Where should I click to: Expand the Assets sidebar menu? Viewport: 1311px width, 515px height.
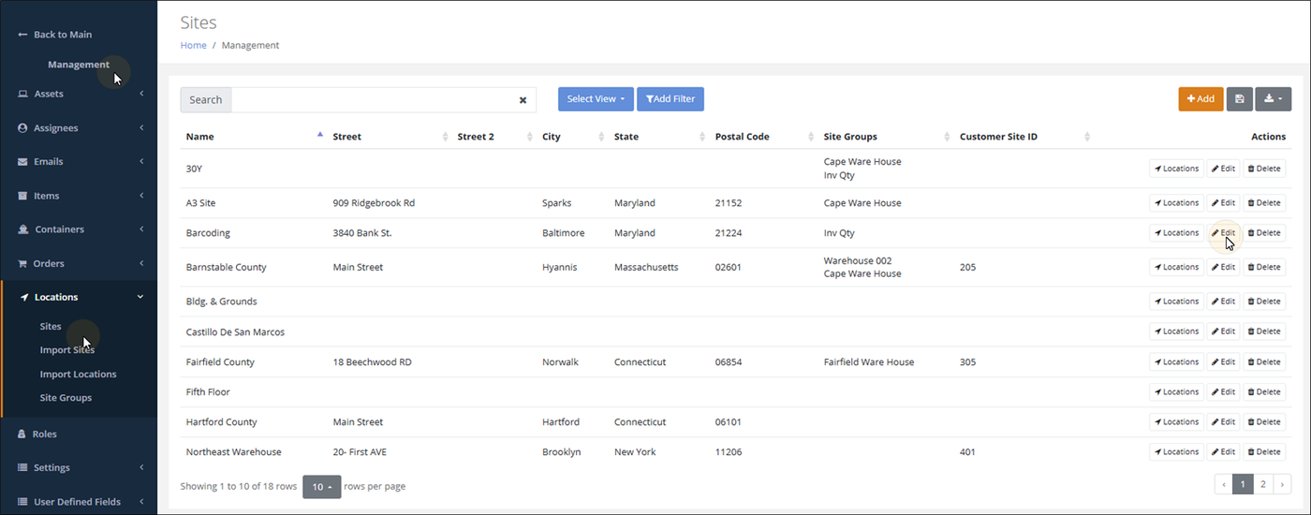point(79,94)
